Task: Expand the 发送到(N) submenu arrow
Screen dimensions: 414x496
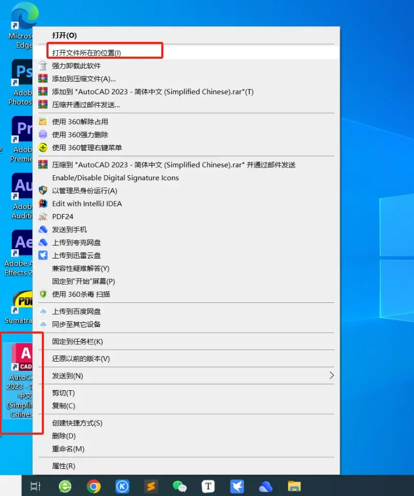Action: click(x=331, y=375)
